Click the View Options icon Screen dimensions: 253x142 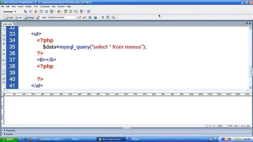coord(108,17)
